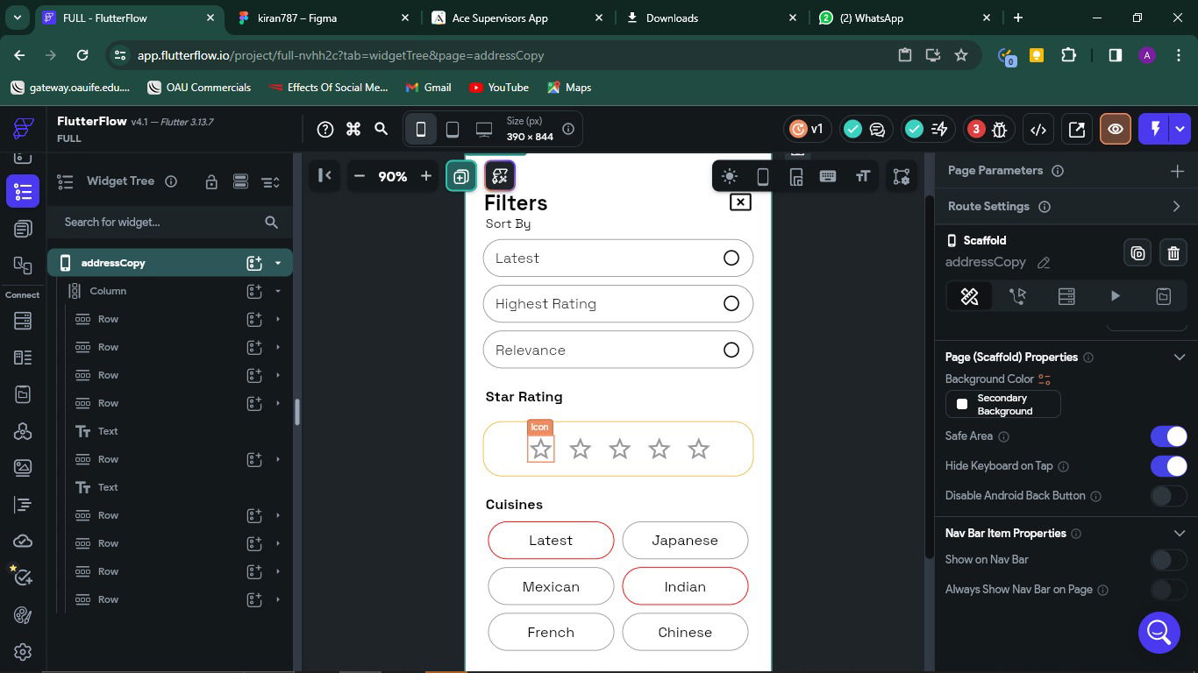Disable the Hide Keyboard on Tap switch

pyautogui.click(x=1168, y=466)
